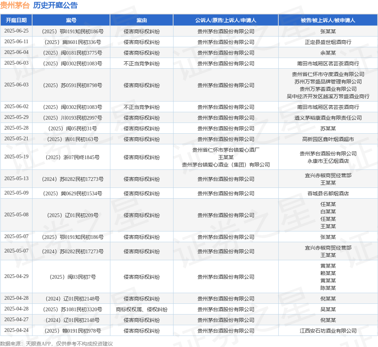Screen dimensions: 378x347
Task: Click defendant 苏某某
Action: click(x=328, y=128)
